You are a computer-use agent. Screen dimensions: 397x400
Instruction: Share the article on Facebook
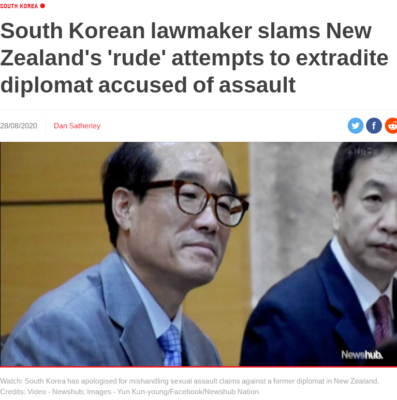(x=374, y=126)
